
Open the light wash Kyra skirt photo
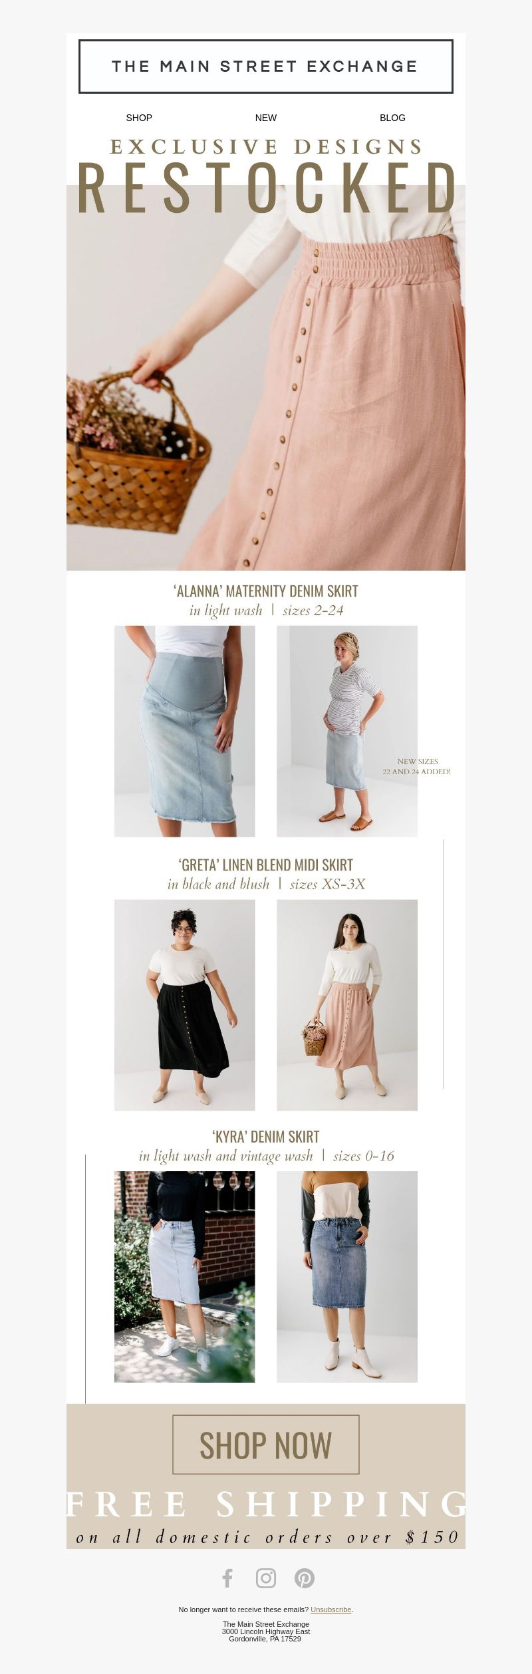coord(185,1276)
